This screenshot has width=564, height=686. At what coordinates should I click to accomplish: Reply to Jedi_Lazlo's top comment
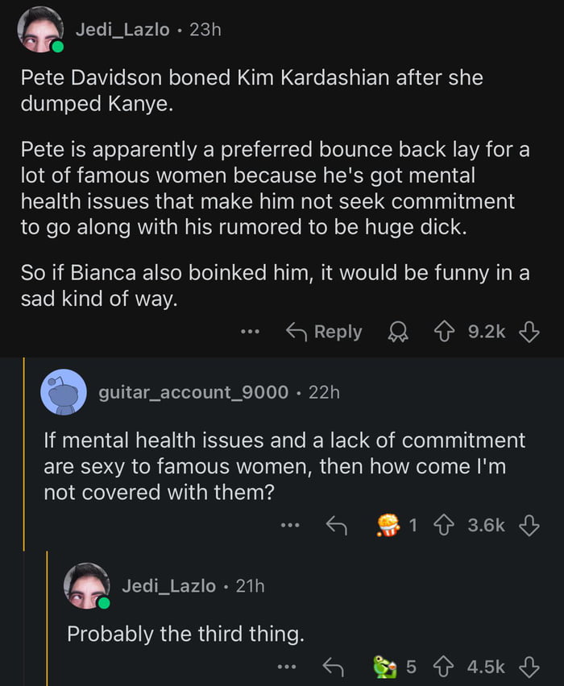tap(324, 332)
